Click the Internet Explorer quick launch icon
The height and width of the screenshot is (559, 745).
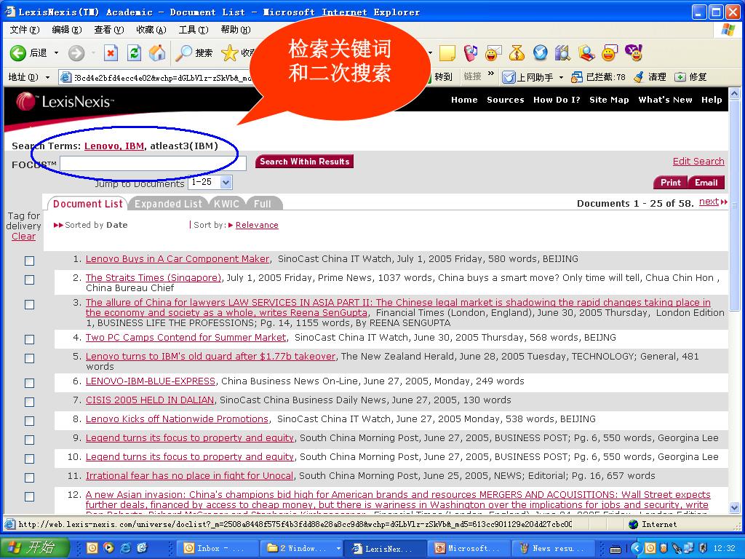click(x=125, y=548)
